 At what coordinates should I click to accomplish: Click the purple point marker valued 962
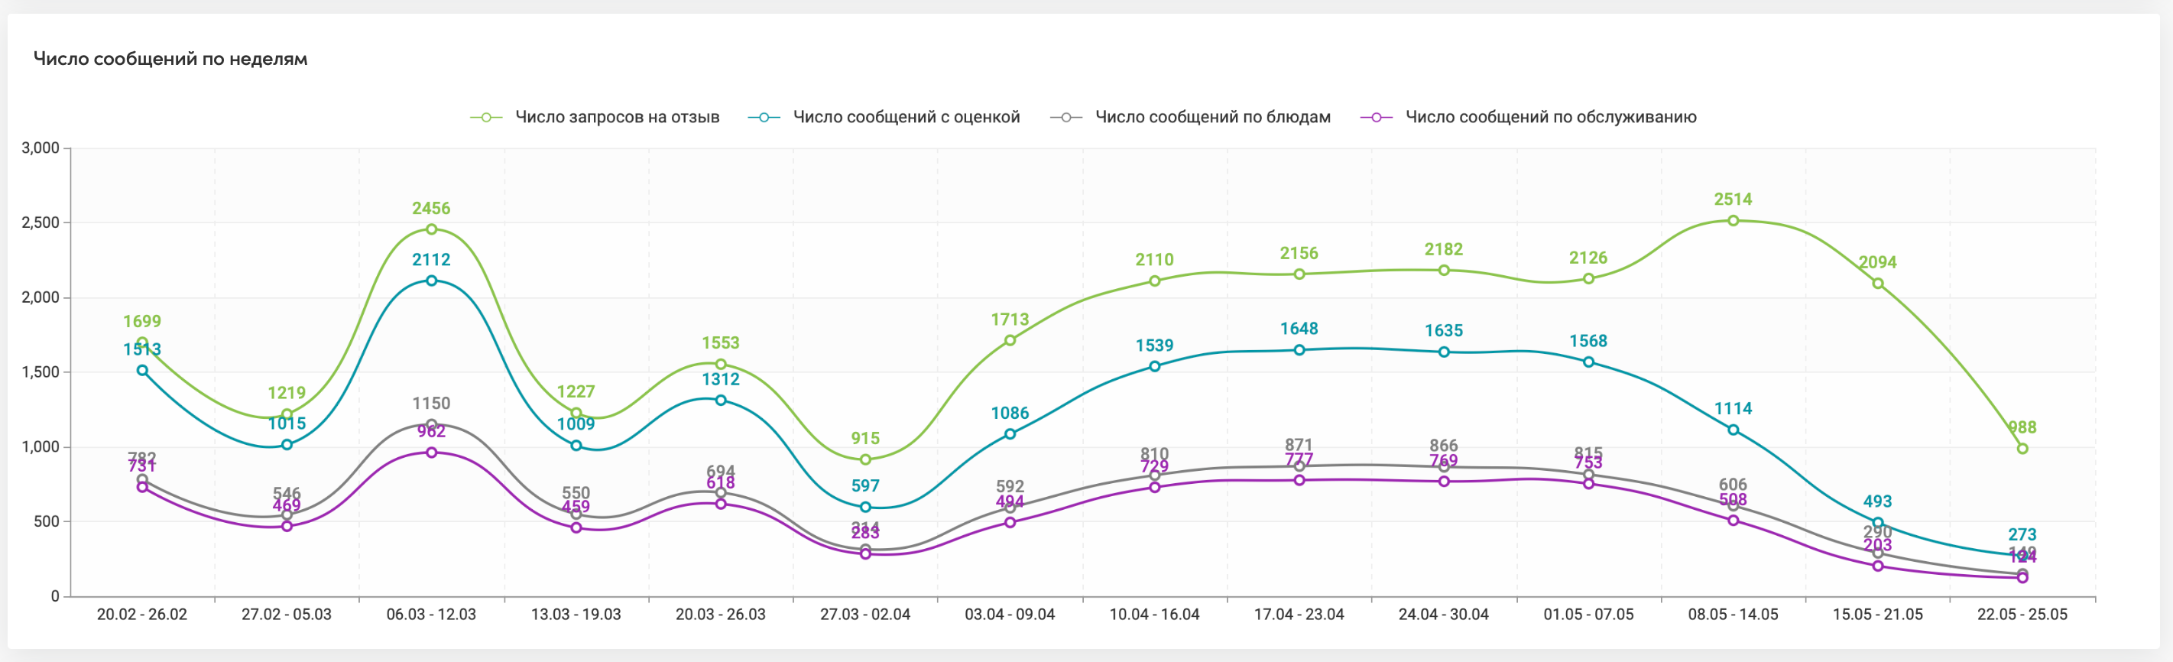pyautogui.click(x=431, y=453)
